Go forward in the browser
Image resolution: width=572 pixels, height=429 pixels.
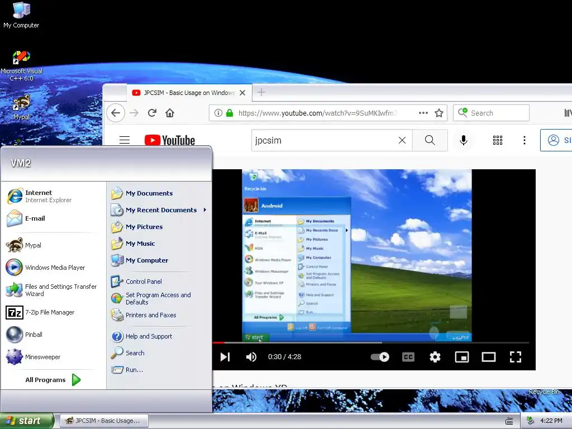pyautogui.click(x=134, y=113)
